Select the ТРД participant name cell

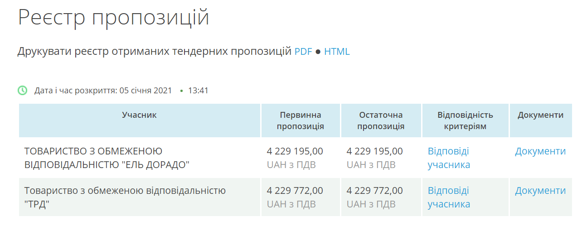tap(140, 197)
